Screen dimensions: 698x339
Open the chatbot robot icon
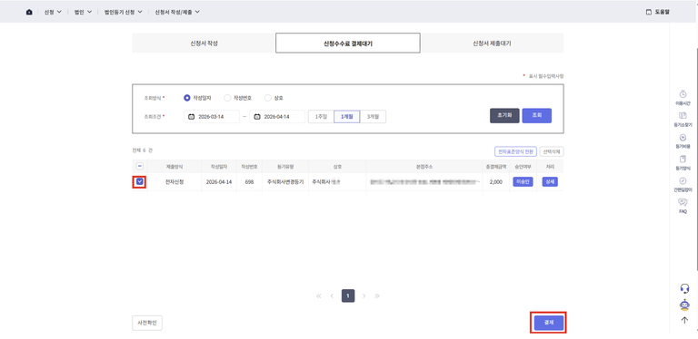click(684, 305)
